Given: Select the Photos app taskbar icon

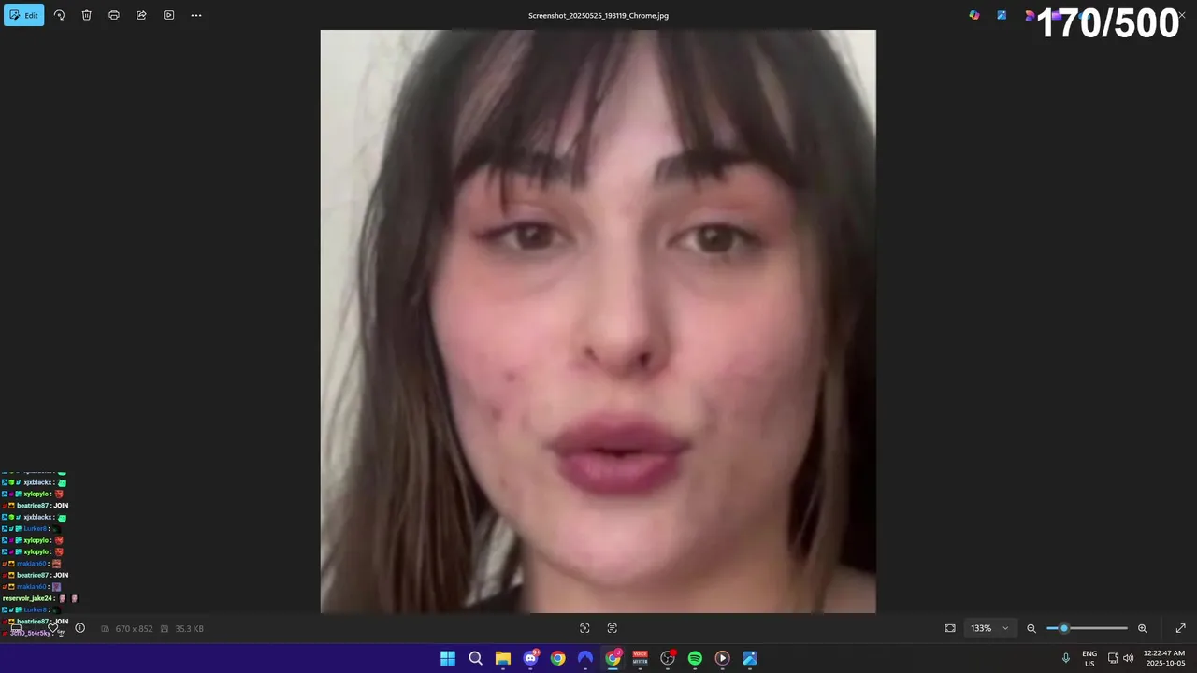Looking at the screenshot, I should click(x=750, y=658).
